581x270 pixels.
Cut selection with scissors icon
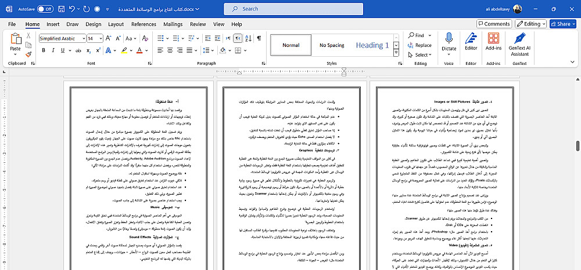28,35
